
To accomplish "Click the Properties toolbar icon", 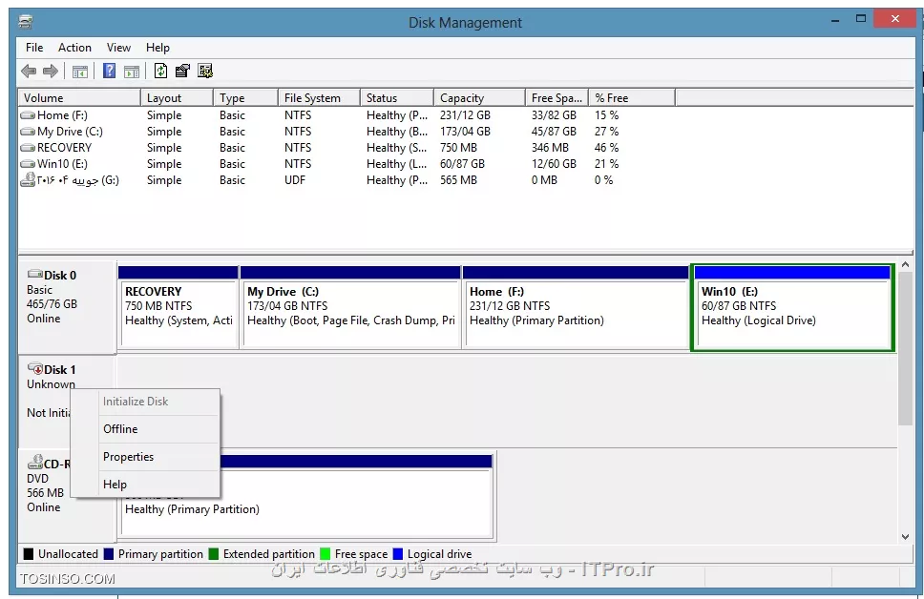I will coord(182,71).
